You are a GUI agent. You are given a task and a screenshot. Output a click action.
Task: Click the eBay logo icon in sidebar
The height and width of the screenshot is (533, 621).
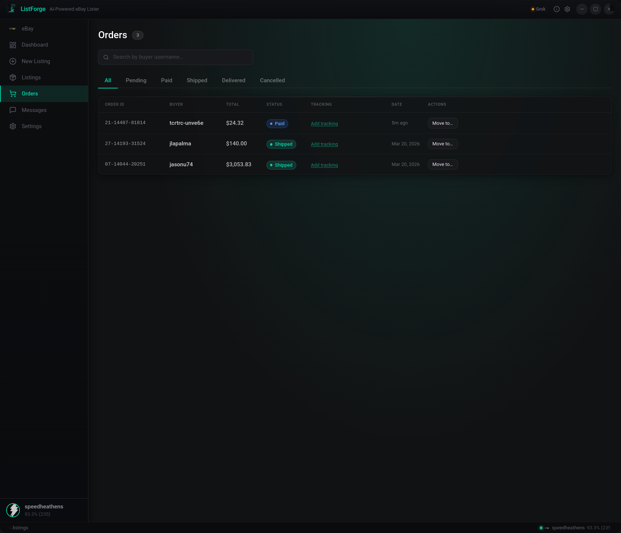(x=12, y=29)
